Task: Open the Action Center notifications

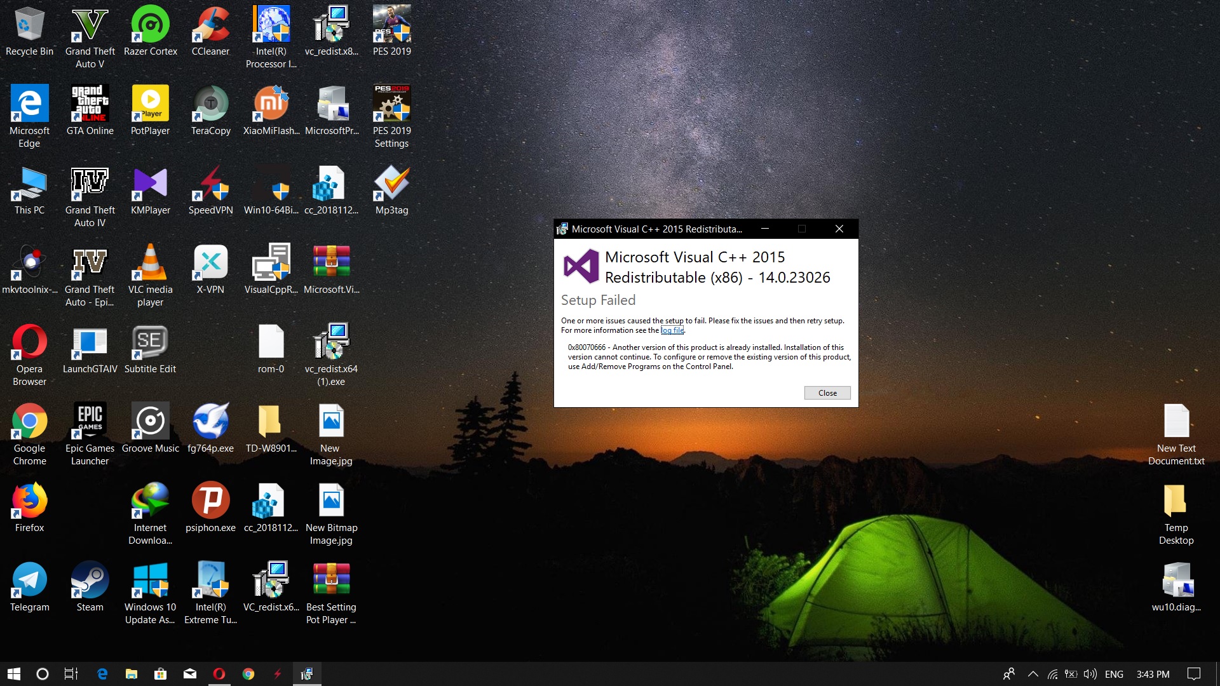Action: point(1194,674)
